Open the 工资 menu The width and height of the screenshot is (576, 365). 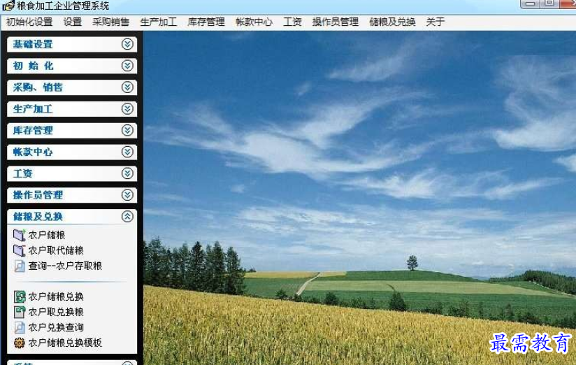[292, 22]
